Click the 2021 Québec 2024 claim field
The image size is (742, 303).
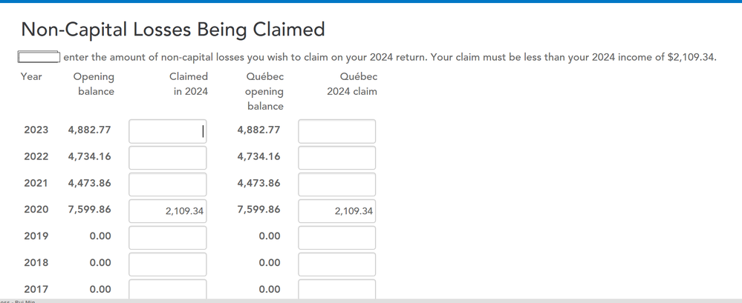click(x=336, y=184)
